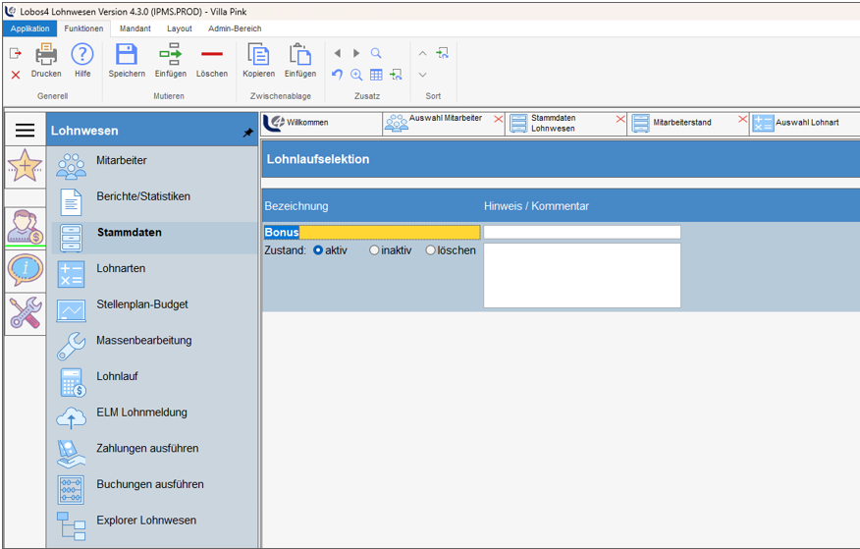This screenshot has width=860, height=549.
Task: Click the Bezeichnung field containing Bonus
Action: click(x=372, y=233)
